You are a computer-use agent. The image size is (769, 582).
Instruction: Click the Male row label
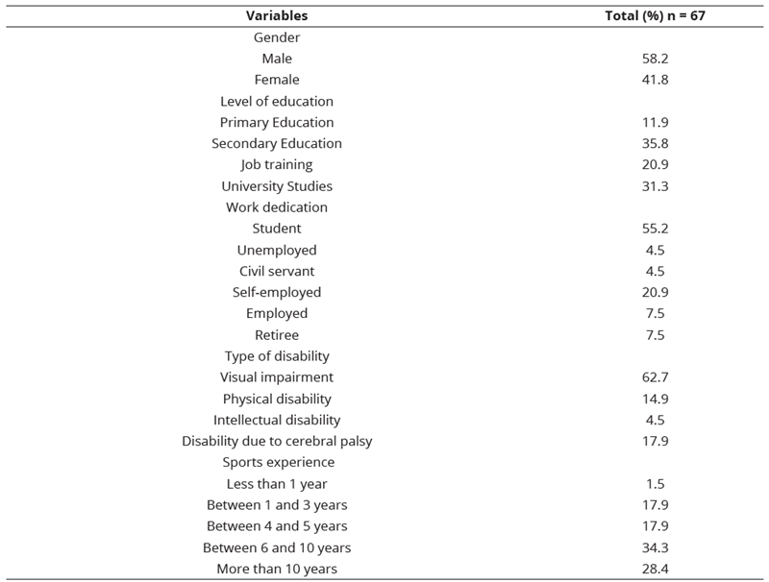pyautogui.click(x=277, y=59)
